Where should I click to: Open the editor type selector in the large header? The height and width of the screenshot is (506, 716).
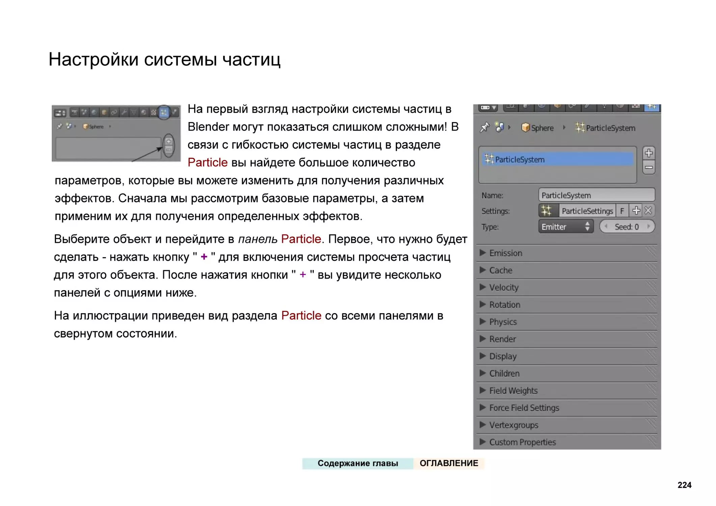point(488,108)
